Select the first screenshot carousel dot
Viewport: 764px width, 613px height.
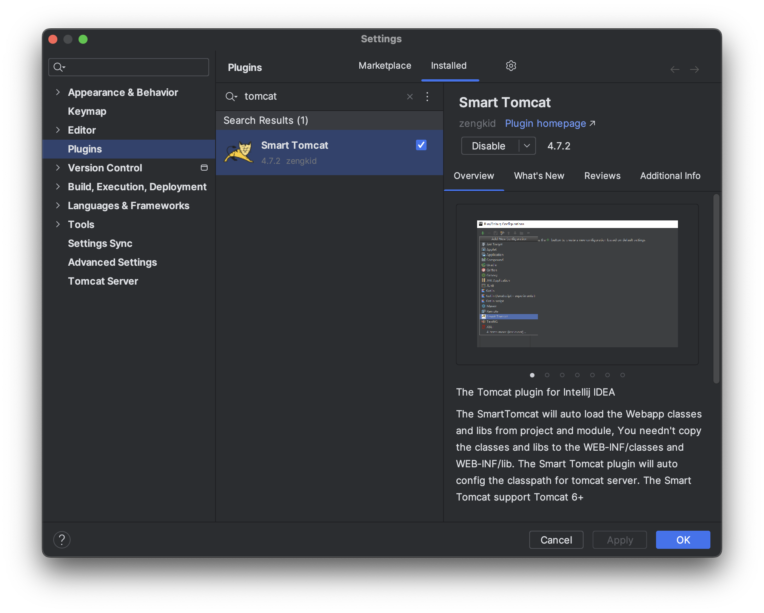coord(532,375)
